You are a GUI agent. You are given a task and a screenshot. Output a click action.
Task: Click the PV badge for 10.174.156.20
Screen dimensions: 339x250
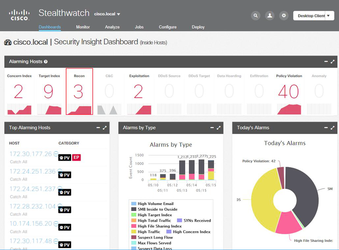[64, 227]
